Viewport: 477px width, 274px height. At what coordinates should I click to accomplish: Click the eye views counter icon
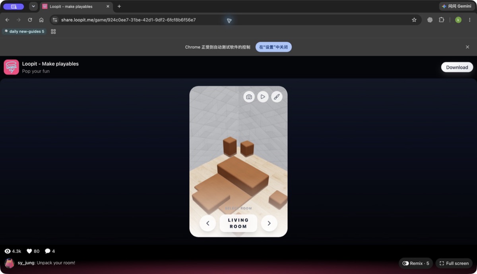(8, 251)
